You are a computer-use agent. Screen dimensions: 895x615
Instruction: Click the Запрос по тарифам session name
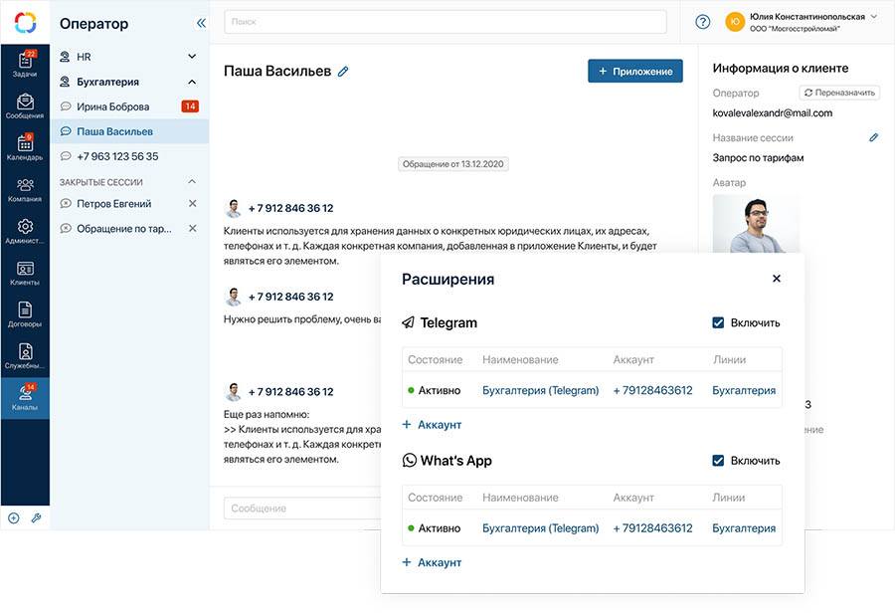coord(758,157)
